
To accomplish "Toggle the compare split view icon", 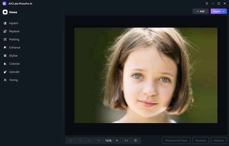I will [x=135, y=141].
